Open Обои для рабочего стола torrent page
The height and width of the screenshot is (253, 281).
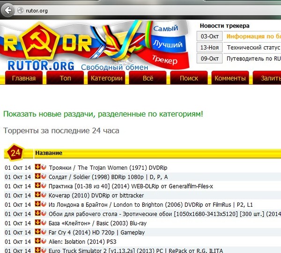tap(165, 214)
